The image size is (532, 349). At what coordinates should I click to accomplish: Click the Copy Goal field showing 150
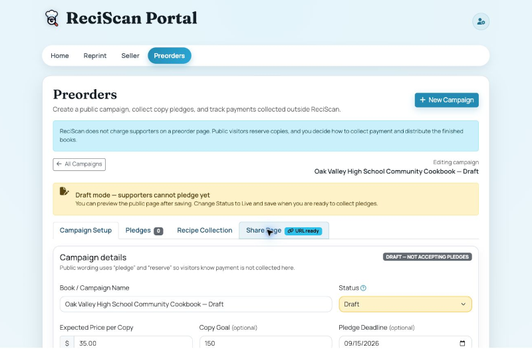[x=265, y=342]
